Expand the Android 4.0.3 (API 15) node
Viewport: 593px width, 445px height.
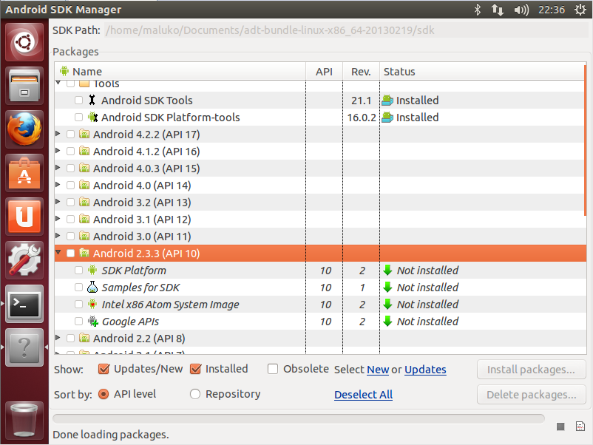(x=58, y=168)
